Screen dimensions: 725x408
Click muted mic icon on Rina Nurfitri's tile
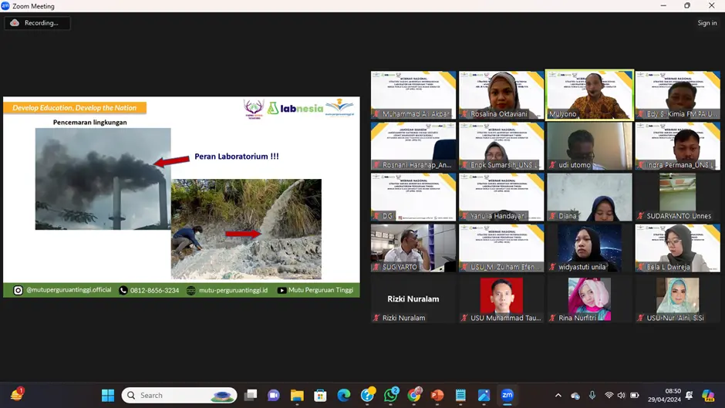[552, 318]
